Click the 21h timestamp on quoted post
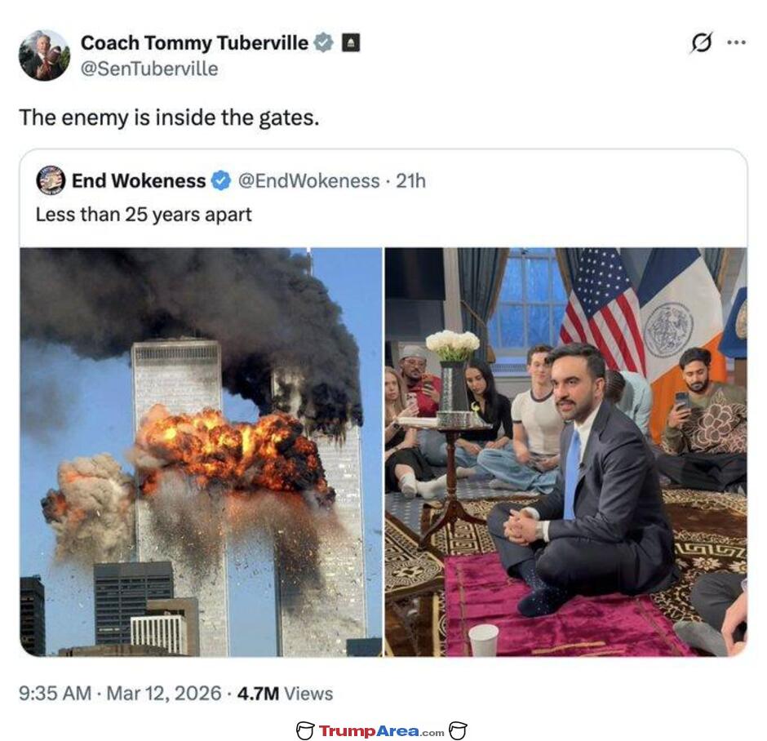 (410, 181)
